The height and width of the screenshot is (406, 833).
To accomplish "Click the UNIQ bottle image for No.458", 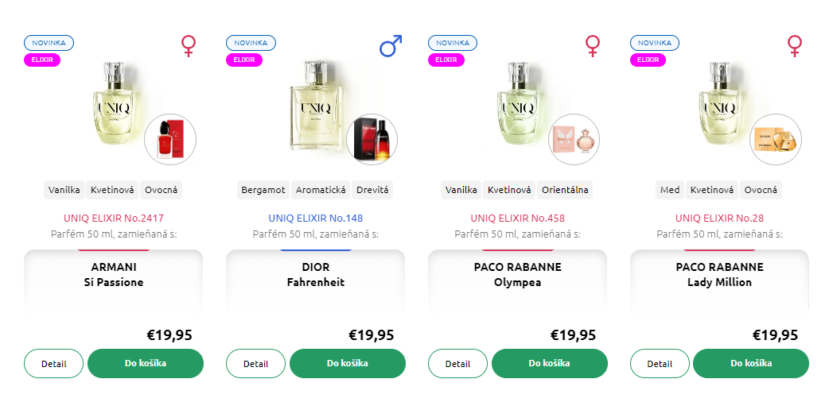I will coord(517,106).
